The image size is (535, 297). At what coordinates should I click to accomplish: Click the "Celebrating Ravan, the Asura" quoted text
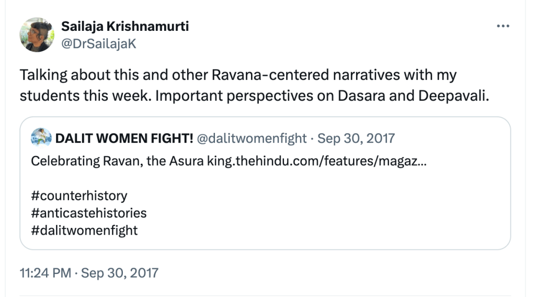pos(118,161)
